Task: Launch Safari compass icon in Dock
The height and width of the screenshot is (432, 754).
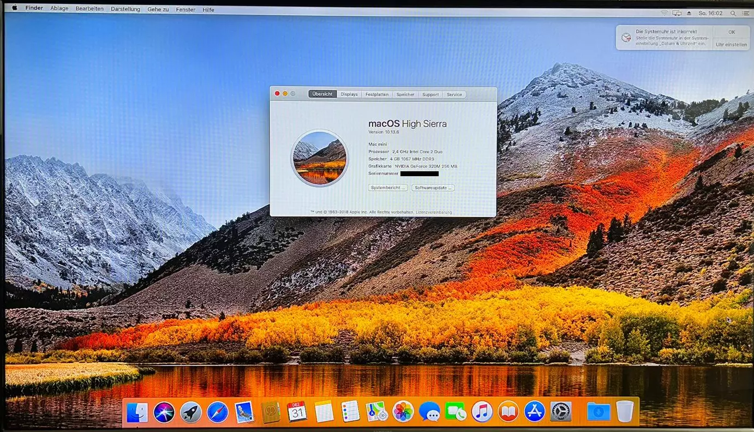Action: (217, 412)
